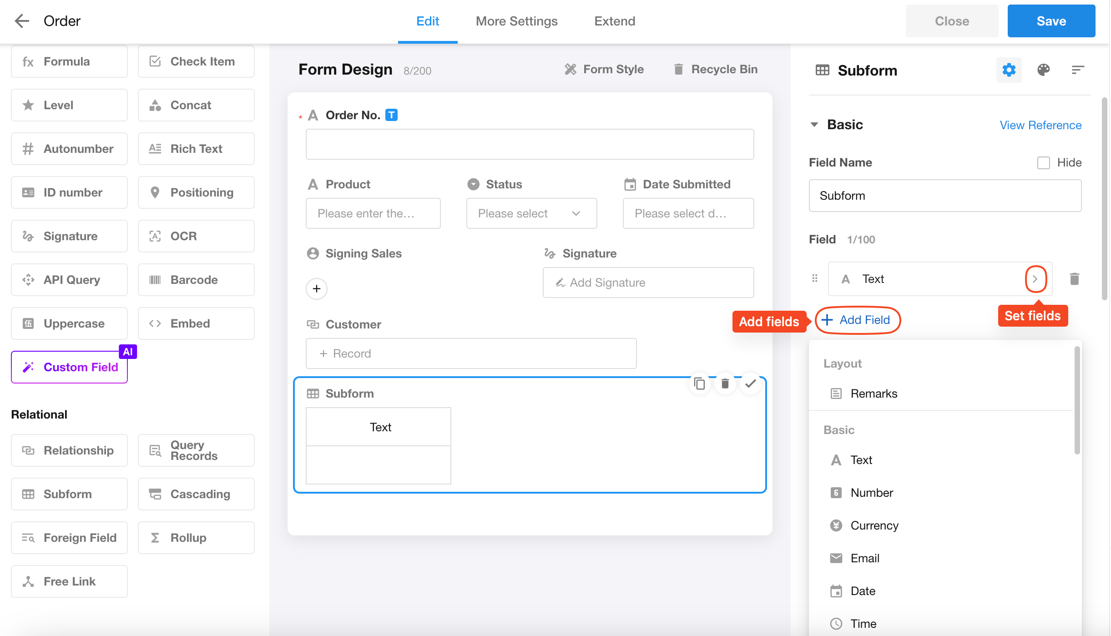Switch to the Extend tab
This screenshot has width=1111, height=636.
(615, 21)
